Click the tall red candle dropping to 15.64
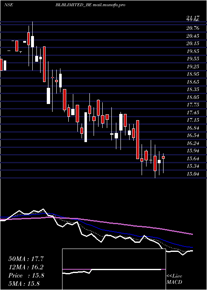Viewport: 207px width, 290px height. coord(138,140)
